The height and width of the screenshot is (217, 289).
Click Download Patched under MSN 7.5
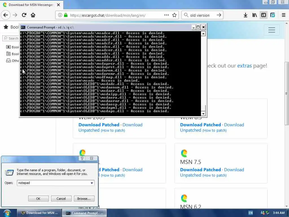pos(201,170)
